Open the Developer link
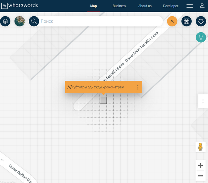Image resolution: width=208 pixels, height=183 pixels. (x=171, y=6)
